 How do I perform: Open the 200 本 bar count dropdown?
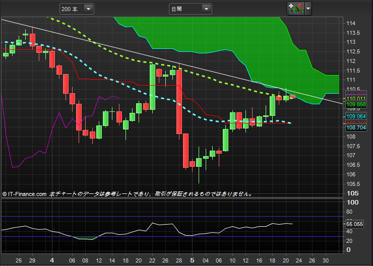click(77, 9)
